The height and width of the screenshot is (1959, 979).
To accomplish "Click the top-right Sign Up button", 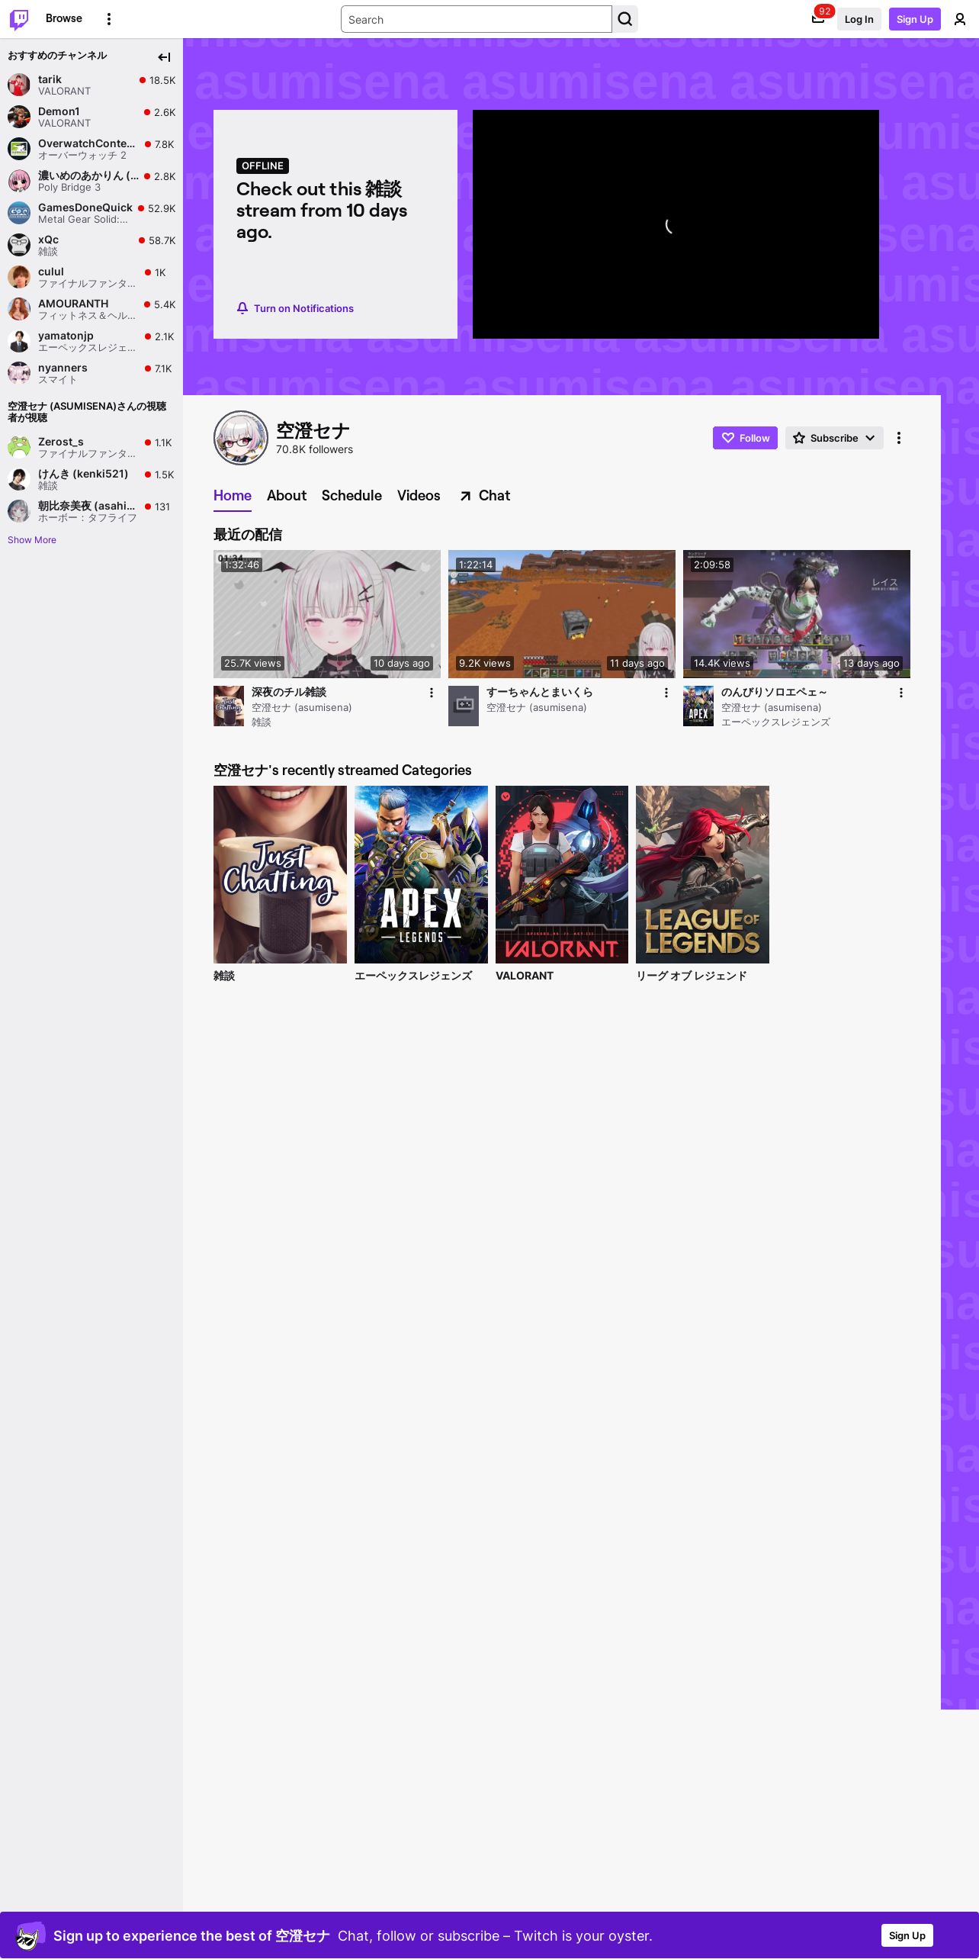I will [x=915, y=19].
